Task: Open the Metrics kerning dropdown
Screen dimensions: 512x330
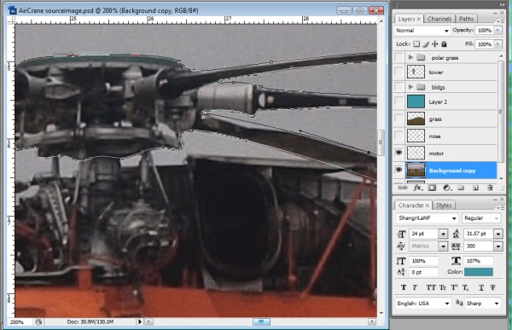Action: (443, 246)
